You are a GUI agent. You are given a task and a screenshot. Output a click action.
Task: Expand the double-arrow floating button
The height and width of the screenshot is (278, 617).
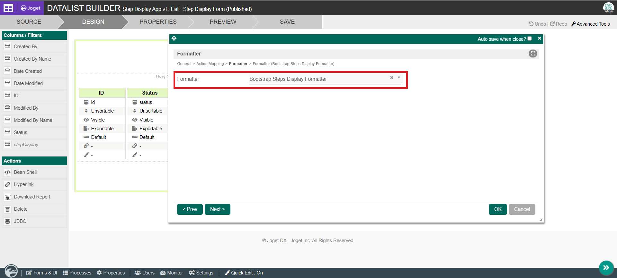[606, 268]
